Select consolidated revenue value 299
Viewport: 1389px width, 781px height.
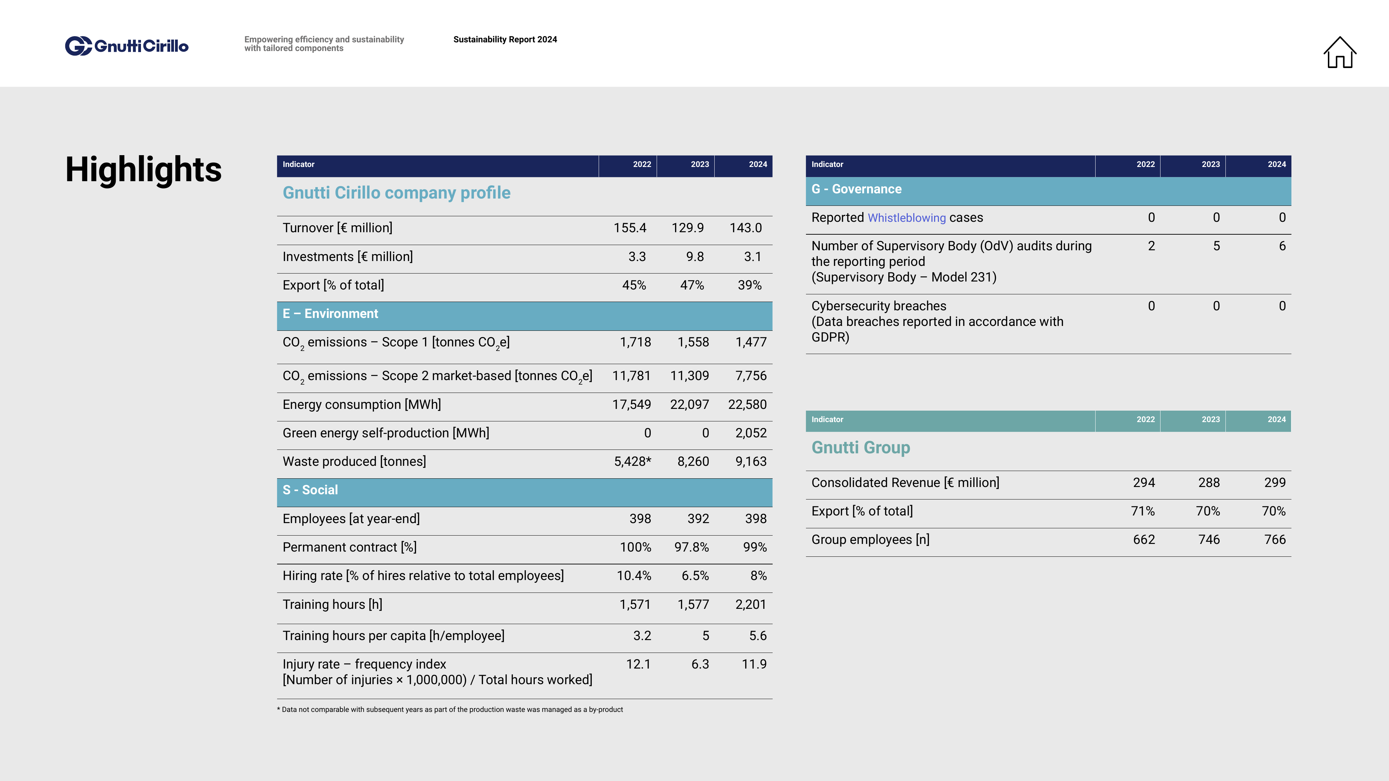(1275, 483)
